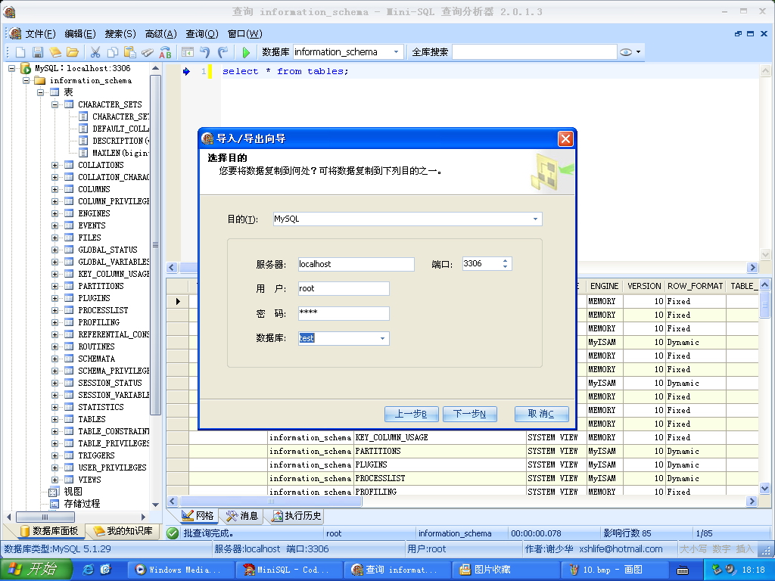Open the 编辑(E) menu
This screenshot has width=775, height=581.
click(x=80, y=33)
